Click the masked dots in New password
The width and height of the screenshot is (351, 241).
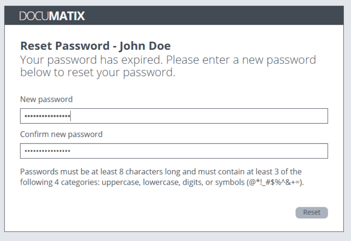point(47,116)
